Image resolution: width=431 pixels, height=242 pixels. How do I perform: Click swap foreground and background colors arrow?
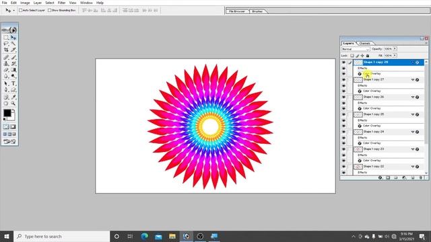point(13,110)
